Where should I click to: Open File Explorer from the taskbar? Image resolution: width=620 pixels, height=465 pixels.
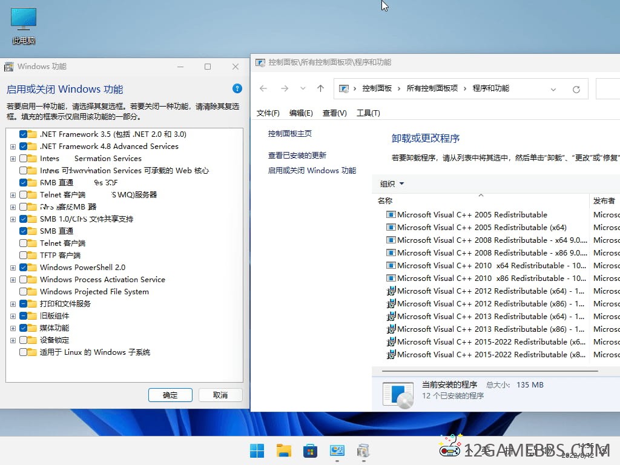[x=284, y=450]
